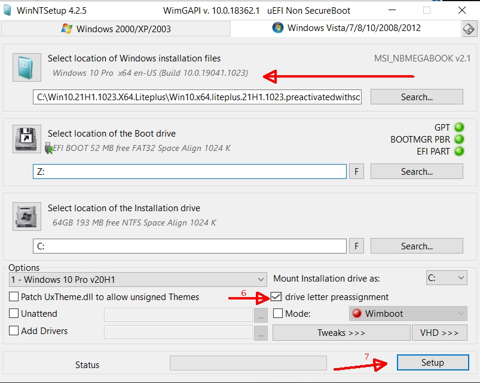Tick the Add Drivers checkbox
The image size is (480, 383).
click(x=14, y=331)
